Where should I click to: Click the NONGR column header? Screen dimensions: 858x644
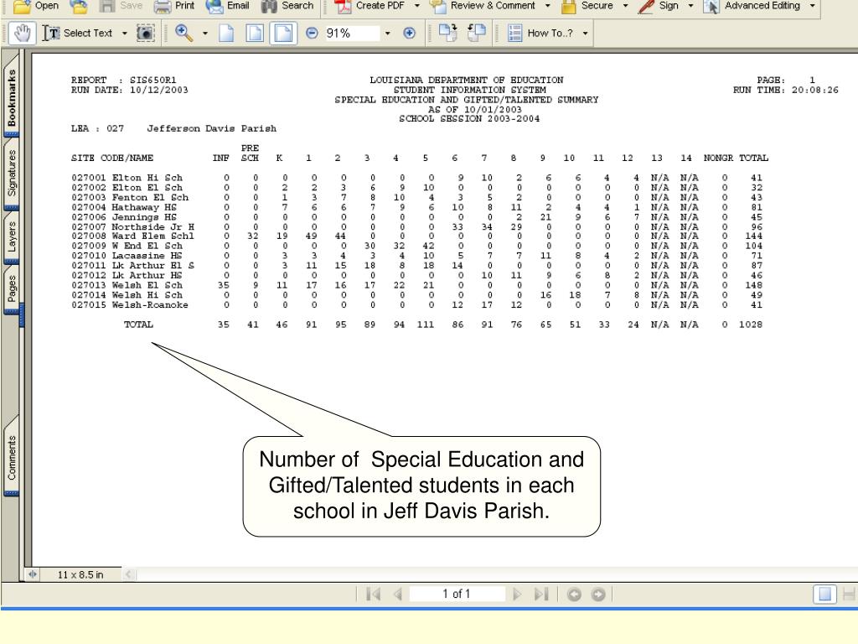[718, 158]
